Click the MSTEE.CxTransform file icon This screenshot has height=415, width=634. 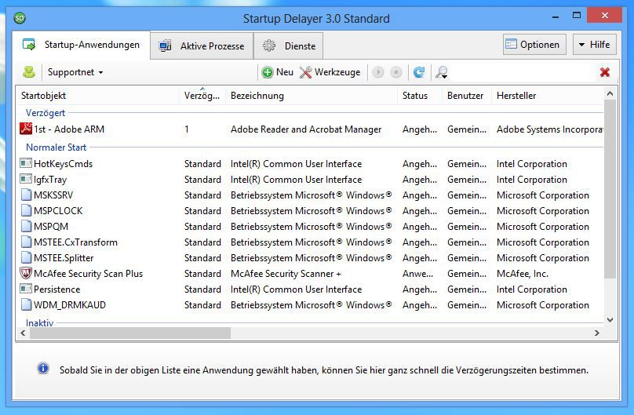(x=26, y=242)
